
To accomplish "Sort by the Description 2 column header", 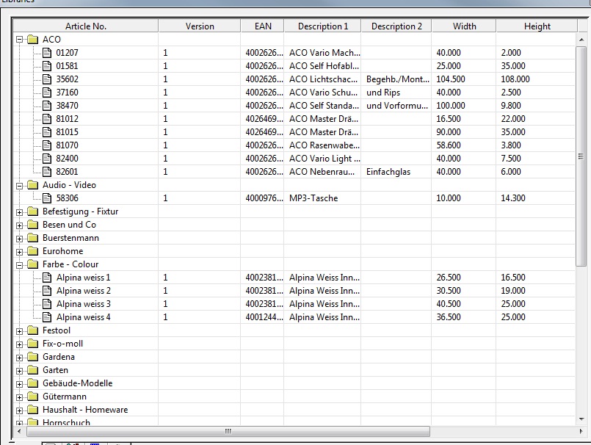I will coord(396,26).
